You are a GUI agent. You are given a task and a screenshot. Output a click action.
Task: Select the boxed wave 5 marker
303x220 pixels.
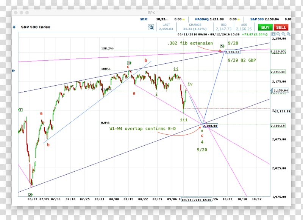[x=222, y=46]
